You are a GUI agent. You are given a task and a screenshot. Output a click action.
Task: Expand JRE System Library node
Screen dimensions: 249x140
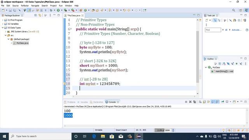click(x=6, y=31)
